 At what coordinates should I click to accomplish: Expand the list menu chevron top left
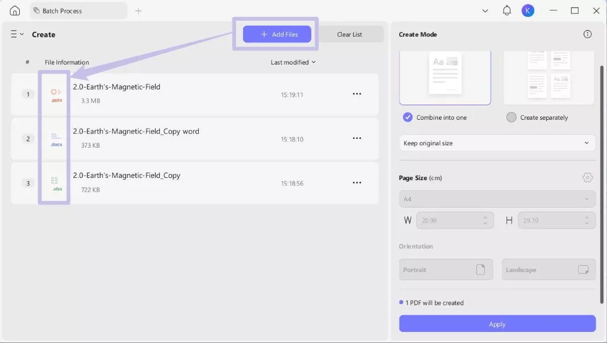16,34
